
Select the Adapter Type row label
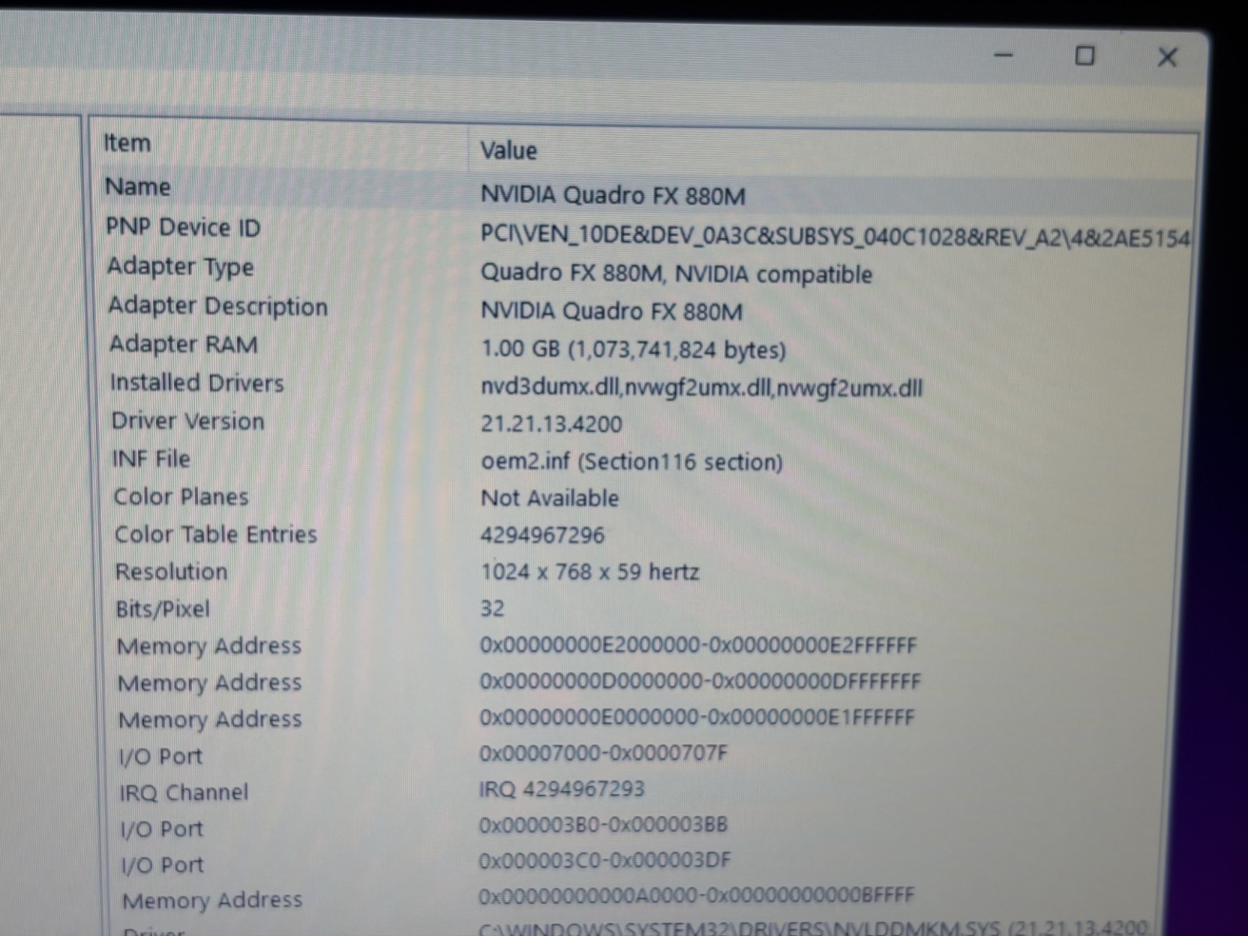click(x=180, y=267)
